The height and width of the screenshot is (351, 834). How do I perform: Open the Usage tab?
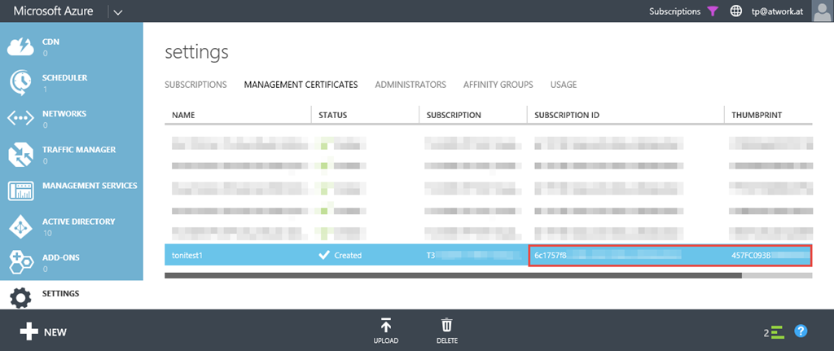point(564,85)
